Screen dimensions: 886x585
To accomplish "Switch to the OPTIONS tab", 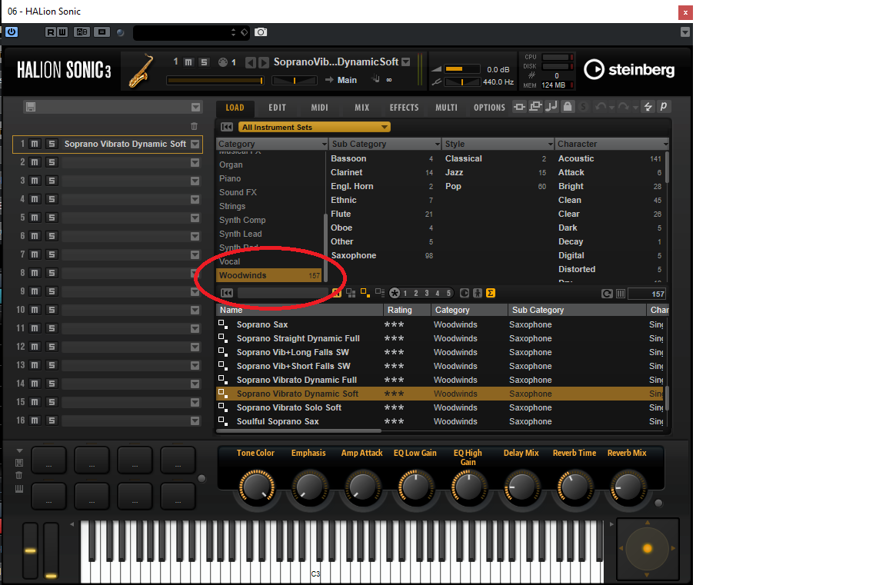I will 489,108.
